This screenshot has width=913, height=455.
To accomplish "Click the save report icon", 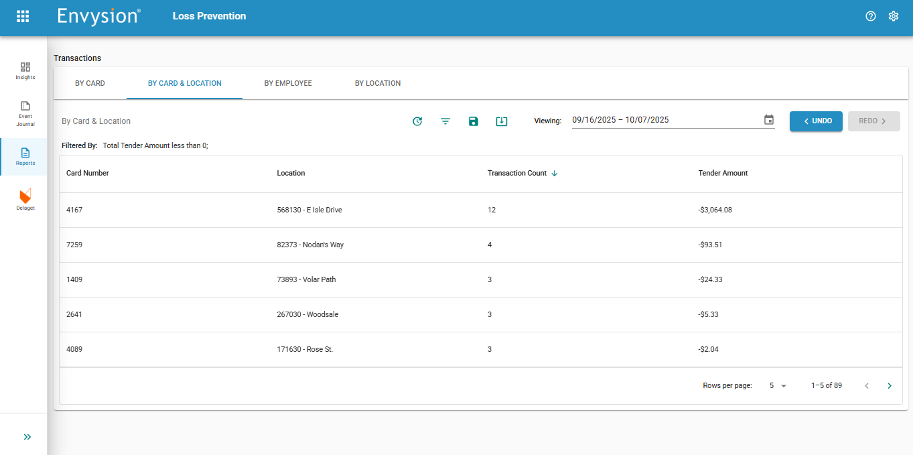I will coord(474,121).
